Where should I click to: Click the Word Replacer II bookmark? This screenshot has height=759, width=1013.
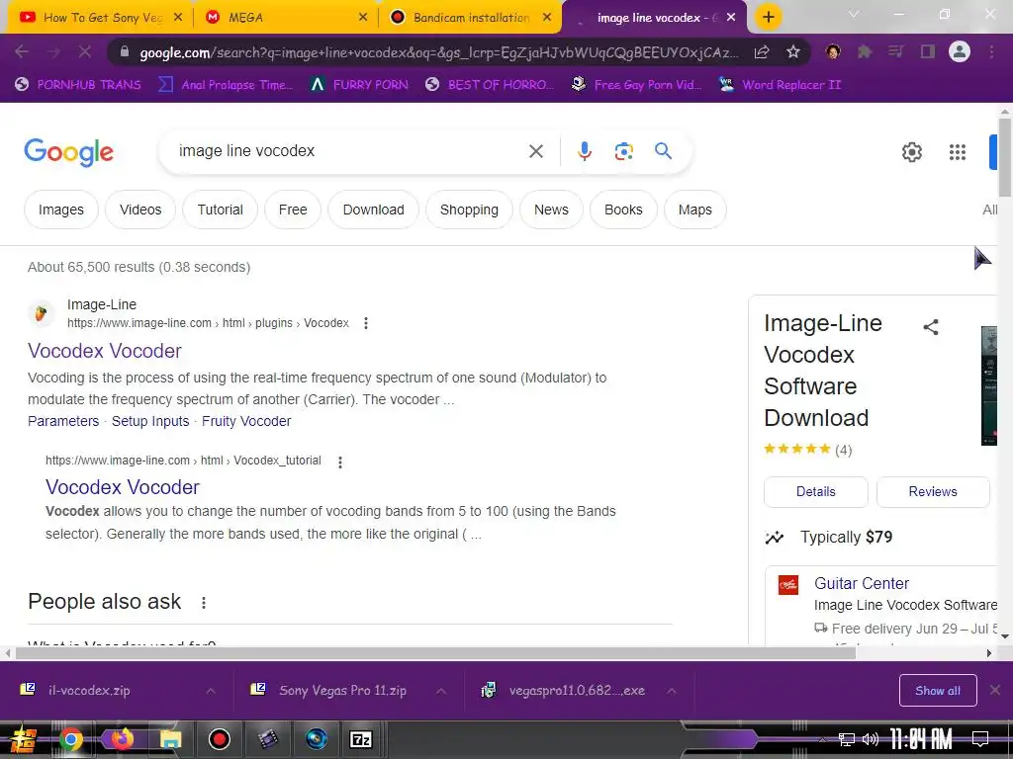(781, 85)
